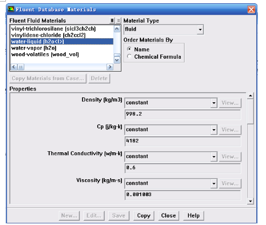Click the materials list vertical scrollbar thumb

point(117,55)
